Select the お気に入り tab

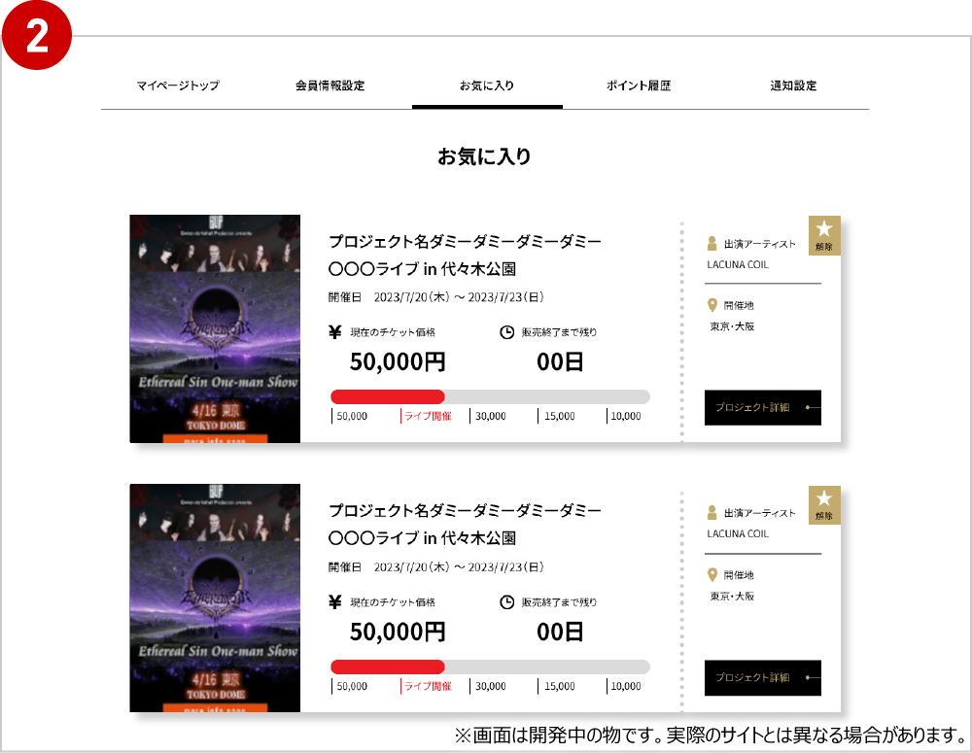click(487, 86)
